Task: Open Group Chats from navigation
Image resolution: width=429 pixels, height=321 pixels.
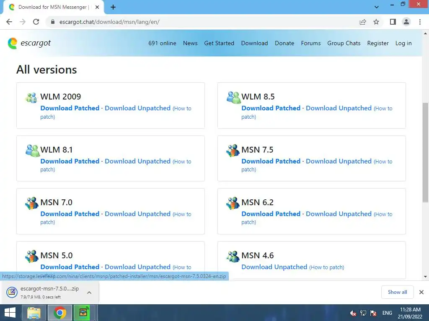Action: pos(344,43)
